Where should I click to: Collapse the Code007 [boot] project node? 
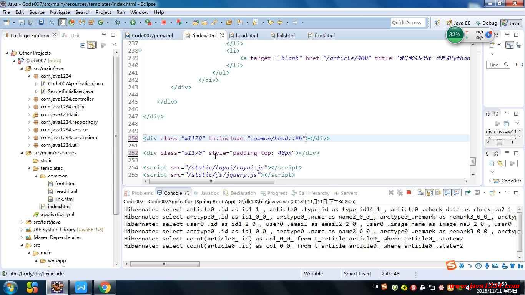(15, 61)
